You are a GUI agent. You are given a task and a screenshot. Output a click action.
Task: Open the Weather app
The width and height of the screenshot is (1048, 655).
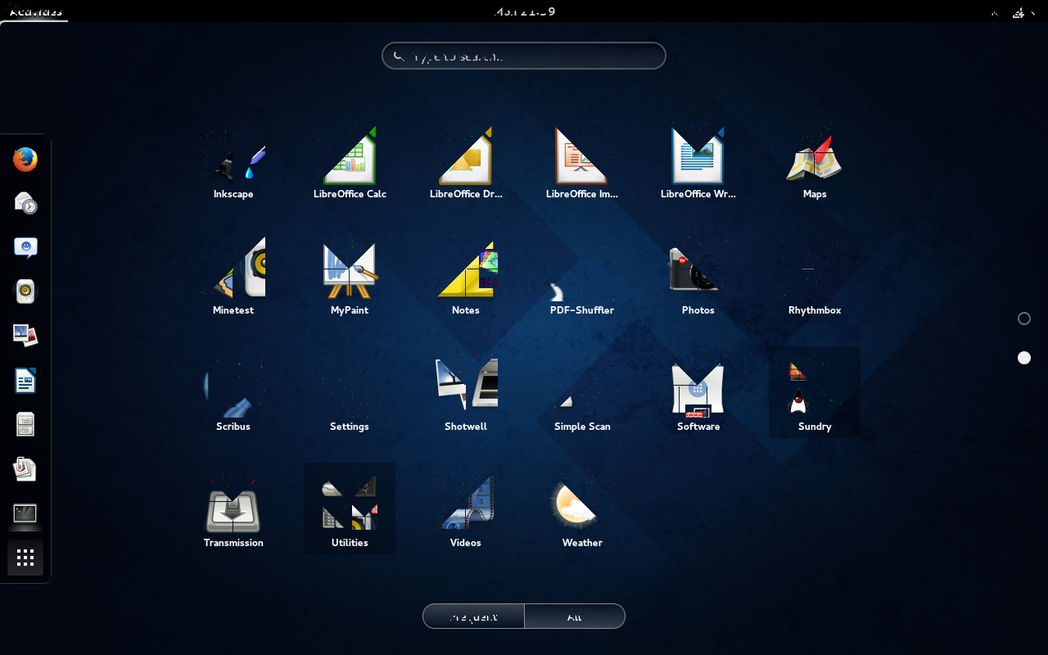[582, 512]
